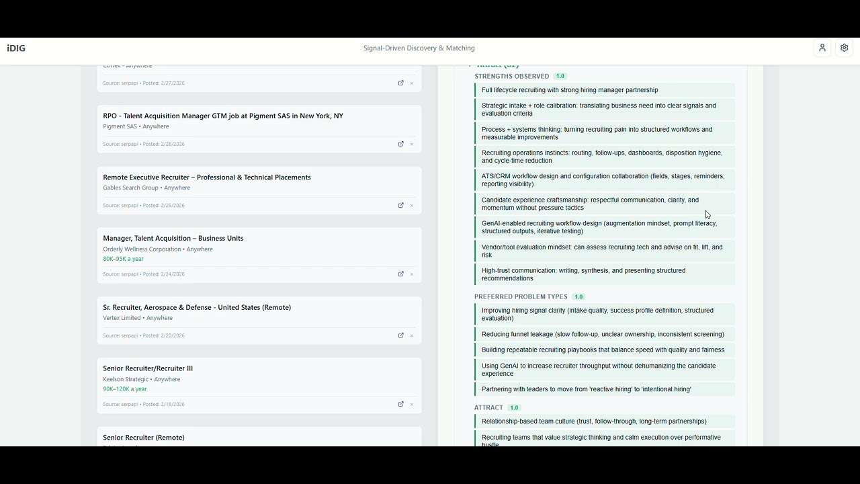860x484 pixels.
Task: Click the 90K–120K a year salary
Action: pyautogui.click(x=125, y=389)
